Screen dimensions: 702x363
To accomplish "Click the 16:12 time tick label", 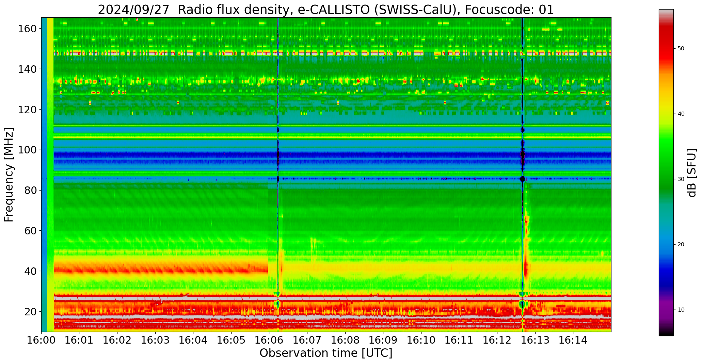I will coord(497,340).
